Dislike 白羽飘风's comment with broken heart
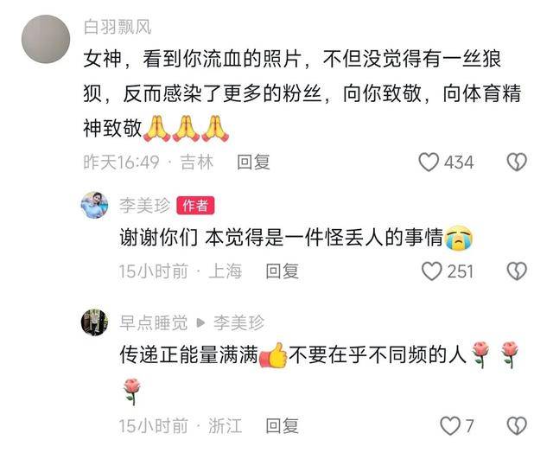The height and width of the screenshot is (459, 553). tap(517, 162)
